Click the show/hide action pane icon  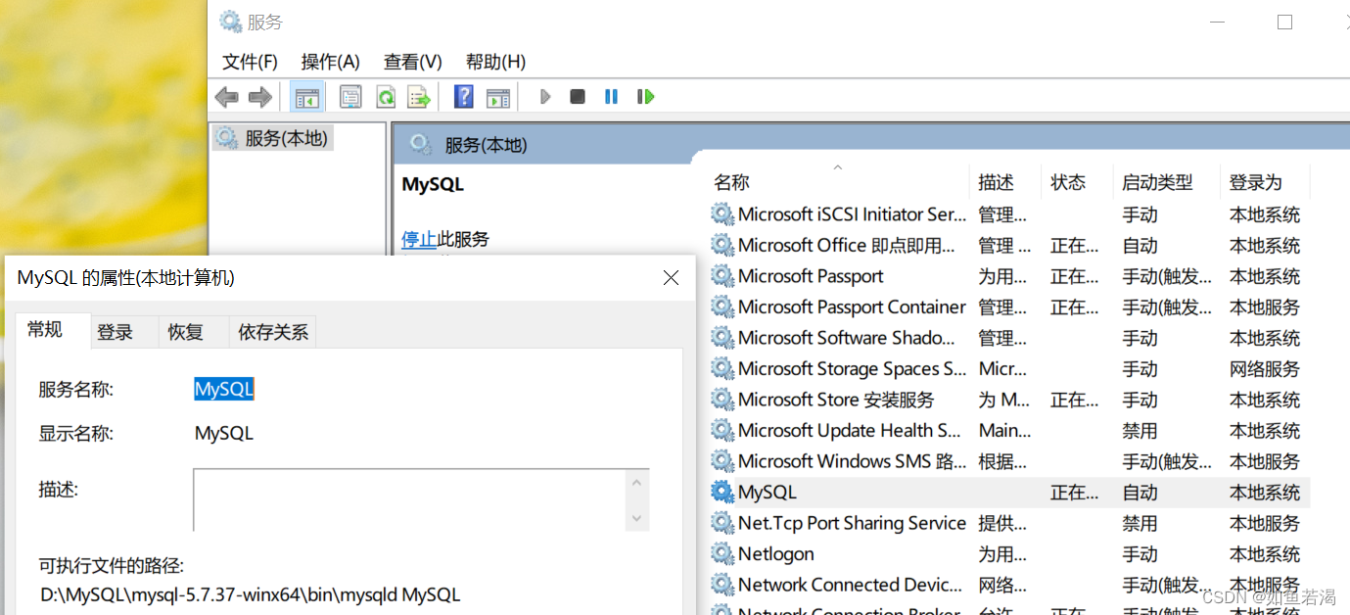(x=498, y=97)
